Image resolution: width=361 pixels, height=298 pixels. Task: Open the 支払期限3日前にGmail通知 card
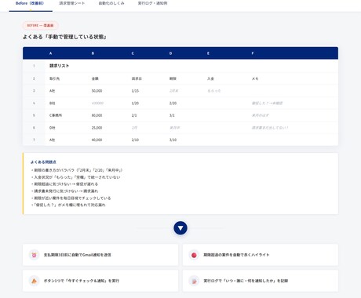tap(100, 255)
